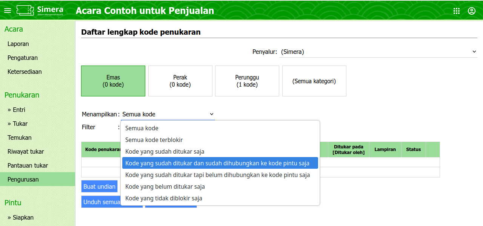This screenshot has width=483, height=226.
Task: Choose "Semua kode" in dropdown list
Action: 220,128
